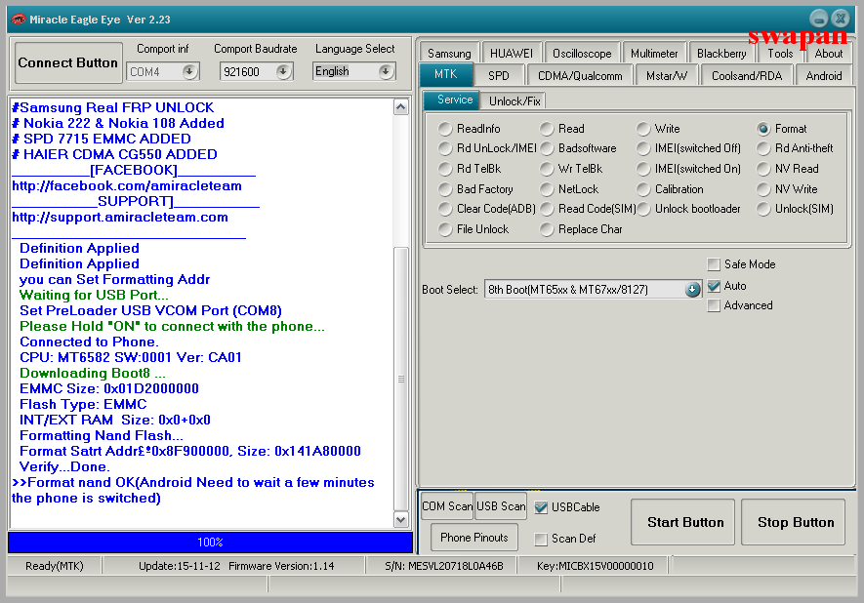Switch to the Samsung tab
The width and height of the screenshot is (864, 603).
click(449, 54)
